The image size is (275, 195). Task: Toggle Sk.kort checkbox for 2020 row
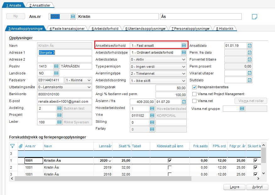point(256,160)
